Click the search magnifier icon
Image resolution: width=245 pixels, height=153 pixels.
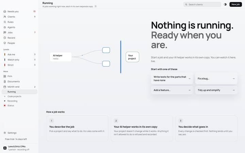tap(186, 4)
